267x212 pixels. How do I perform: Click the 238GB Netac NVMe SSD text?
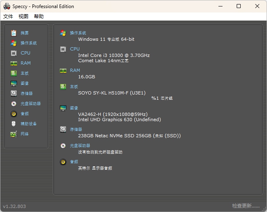click(x=129, y=136)
